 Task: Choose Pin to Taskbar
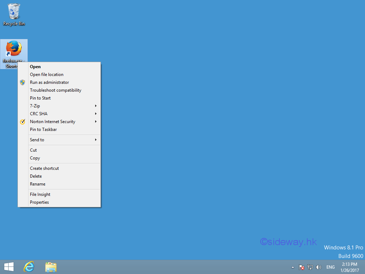coord(43,130)
